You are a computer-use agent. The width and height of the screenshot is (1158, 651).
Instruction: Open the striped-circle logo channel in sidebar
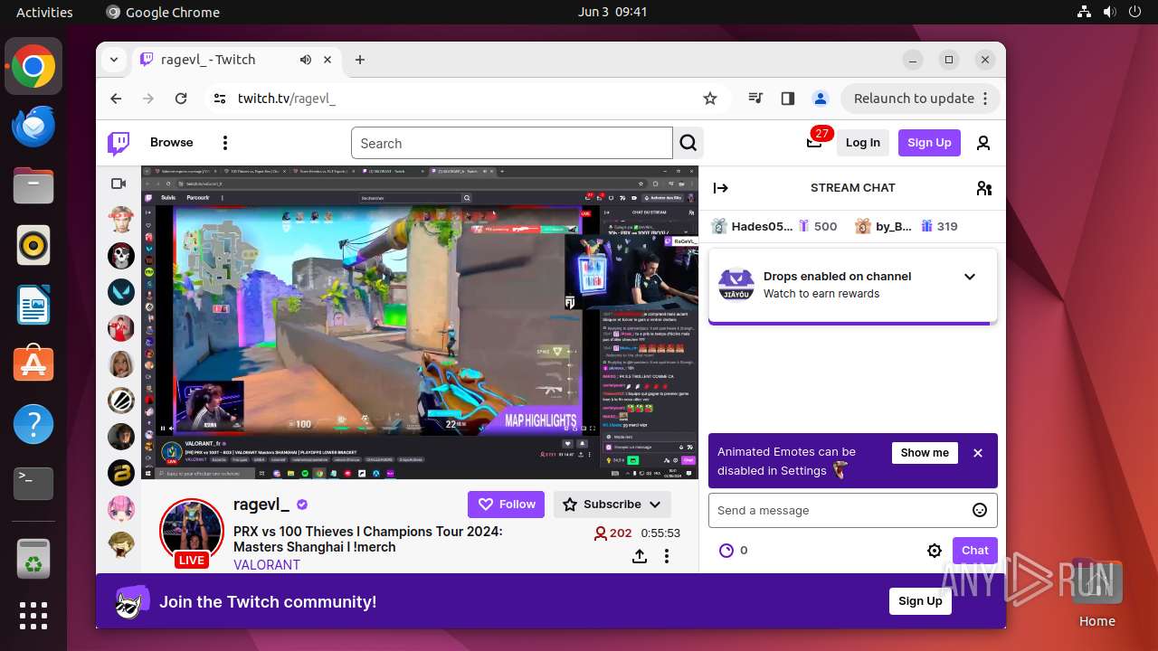click(x=121, y=401)
